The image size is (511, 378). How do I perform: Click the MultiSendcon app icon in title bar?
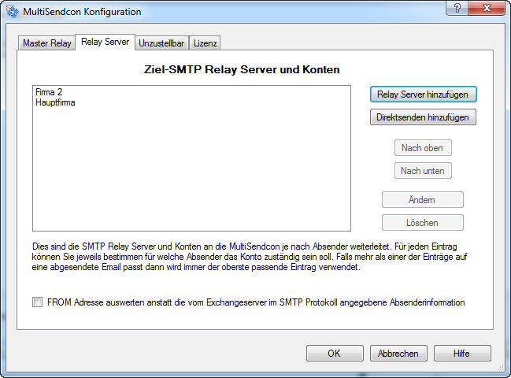point(13,12)
